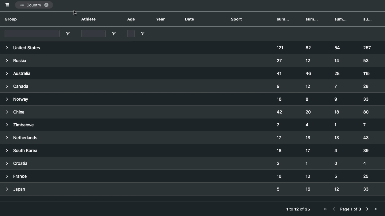Viewport: 385px width, 216px height.
Task: Click the value 43 in Netherlands row
Action: (366, 138)
